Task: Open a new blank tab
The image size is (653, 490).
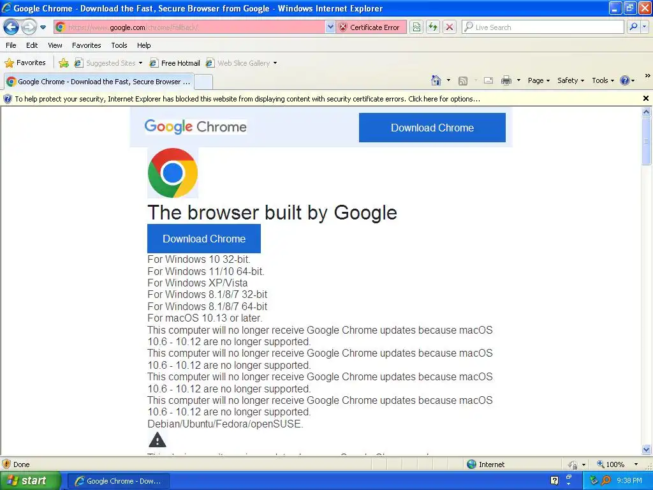Action: click(203, 82)
